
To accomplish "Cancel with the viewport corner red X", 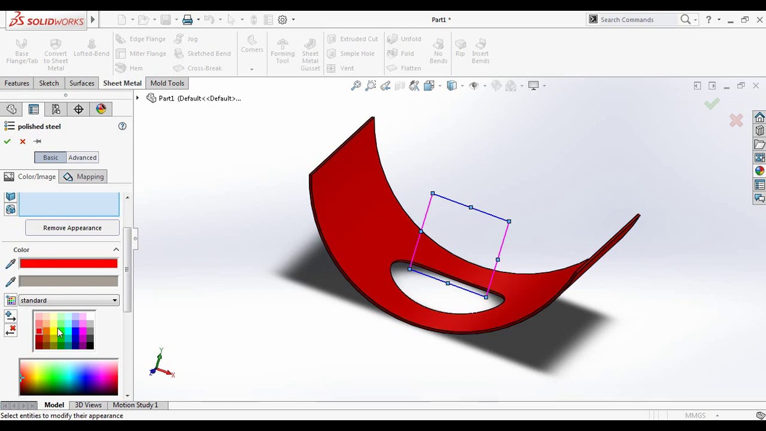I will 736,120.
